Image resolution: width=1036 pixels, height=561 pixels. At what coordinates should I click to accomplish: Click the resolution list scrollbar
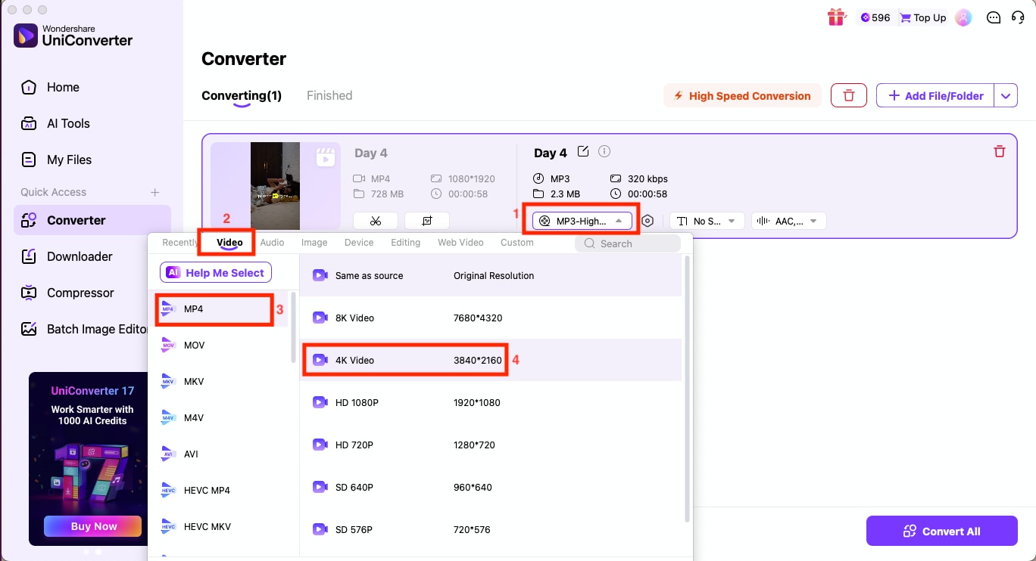687,388
